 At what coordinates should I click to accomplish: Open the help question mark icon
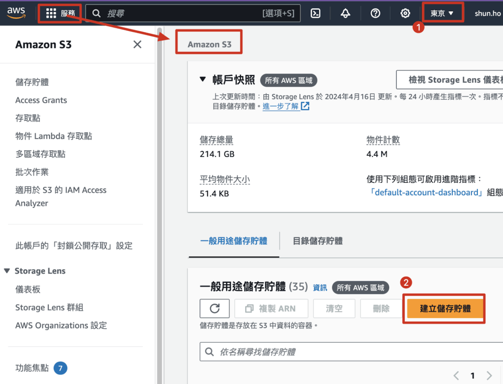pyautogui.click(x=375, y=13)
